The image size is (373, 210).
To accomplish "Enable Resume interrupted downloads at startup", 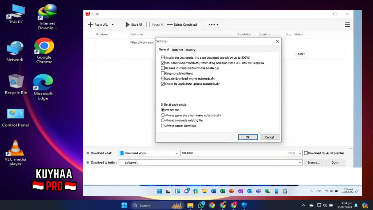I will point(163,68).
